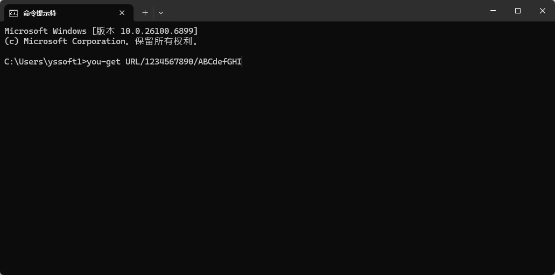Viewport: 555px width, 275px height.
Task: Click the "1234567890" segment of the command
Action: pos(169,62)
